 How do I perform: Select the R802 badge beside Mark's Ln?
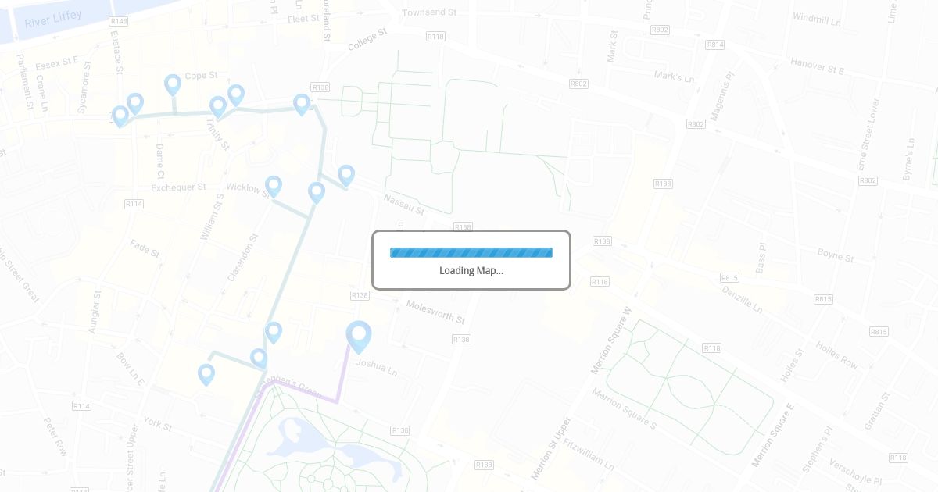click(x=578, y=84)
